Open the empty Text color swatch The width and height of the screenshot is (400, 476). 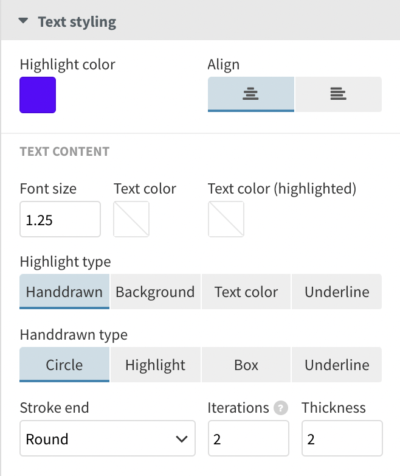click(131, 219)
